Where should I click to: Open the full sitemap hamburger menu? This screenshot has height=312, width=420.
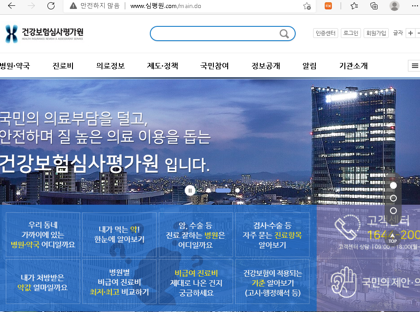pyautogui.click(x=415, y=66)
